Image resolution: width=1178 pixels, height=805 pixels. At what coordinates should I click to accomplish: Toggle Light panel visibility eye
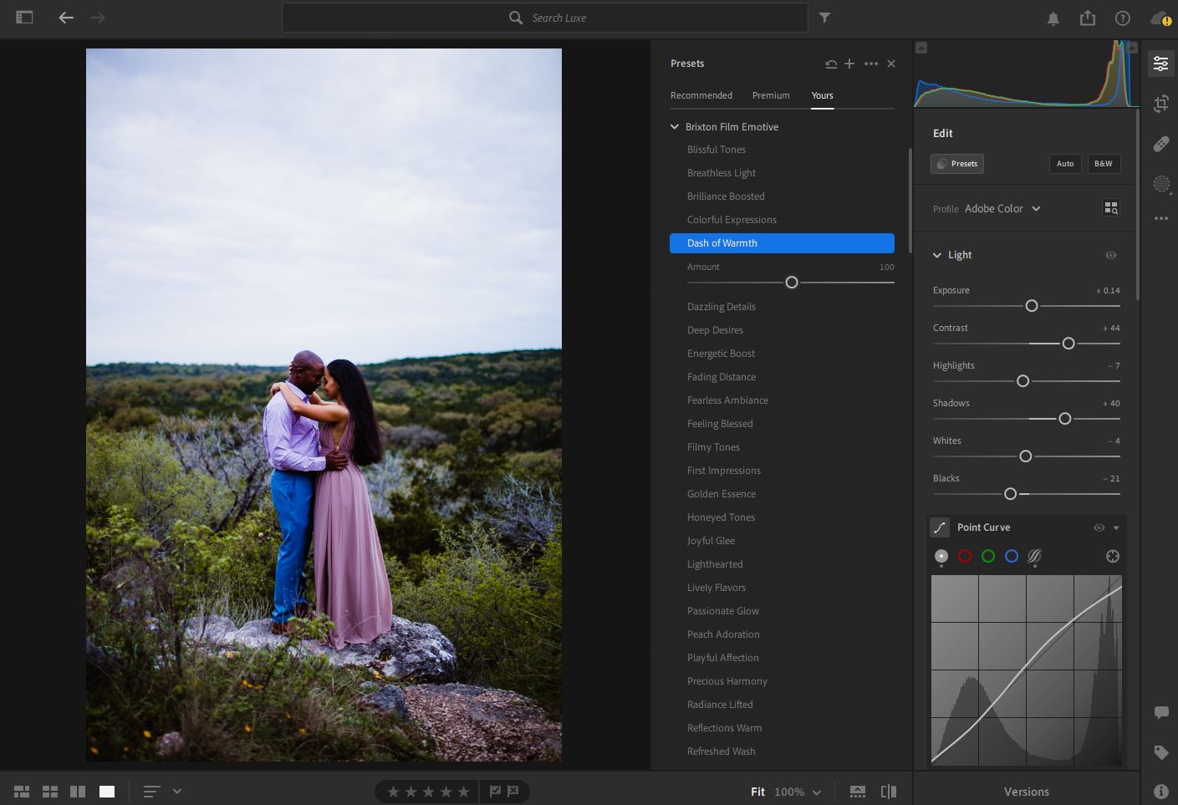[1111, 255]
